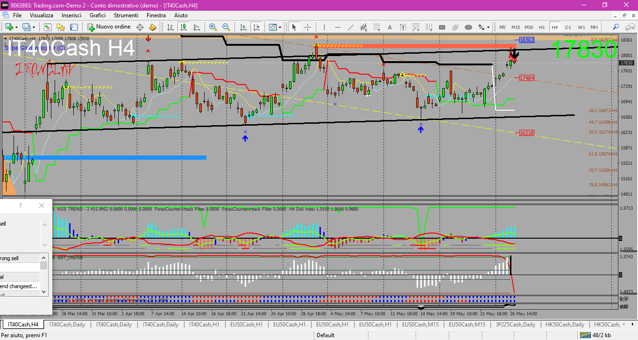Select the parallel lines drawing tool
The height and width of the screenshot is (340, 638).
coord(455,27)
